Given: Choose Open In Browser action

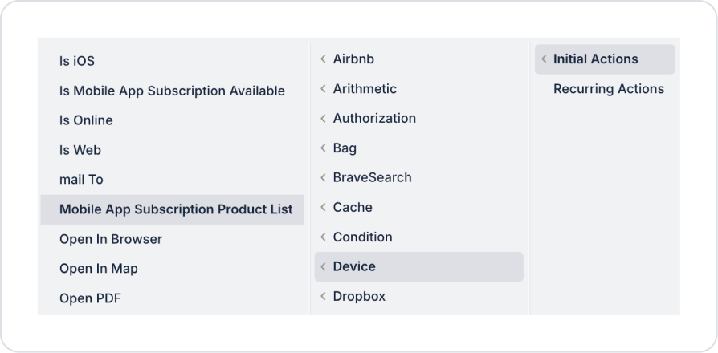Looking at the screenshot, I should (x=111, y=239).
